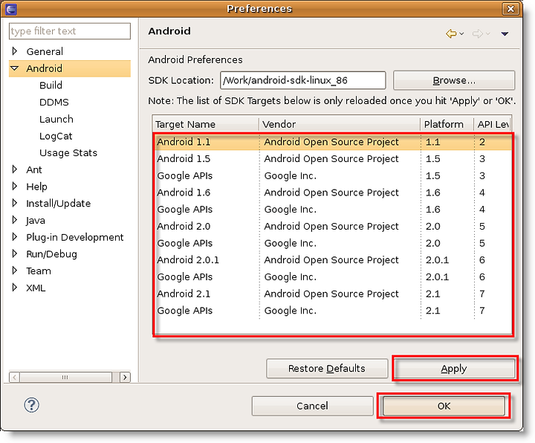Sort by Target Name column header

pyautogui.click(x=206, y=124)
